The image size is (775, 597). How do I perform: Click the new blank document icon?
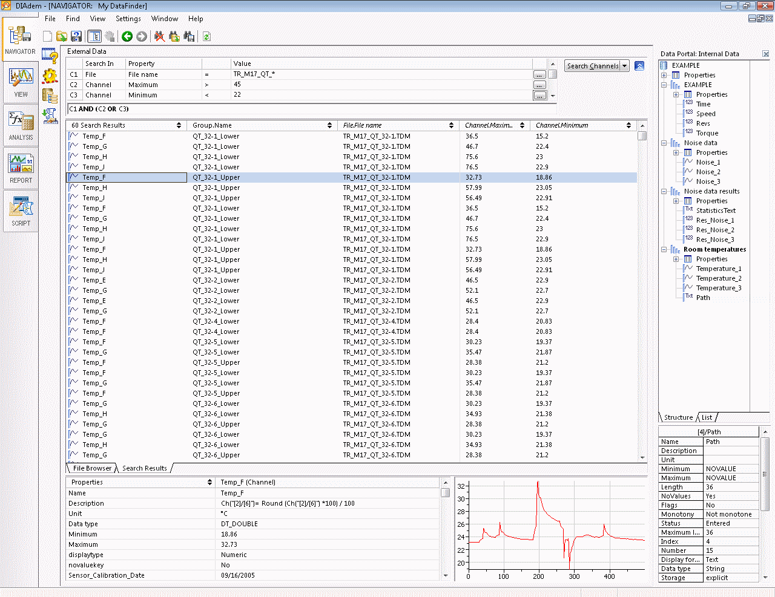coord(47,36)
